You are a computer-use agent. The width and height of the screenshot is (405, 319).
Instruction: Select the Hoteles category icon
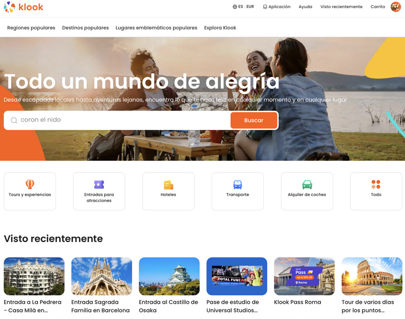[169, 185]
